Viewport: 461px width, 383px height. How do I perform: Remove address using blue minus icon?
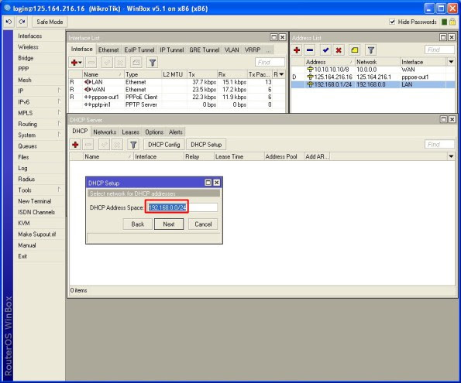pyautogui.click(x=310, y=50)
